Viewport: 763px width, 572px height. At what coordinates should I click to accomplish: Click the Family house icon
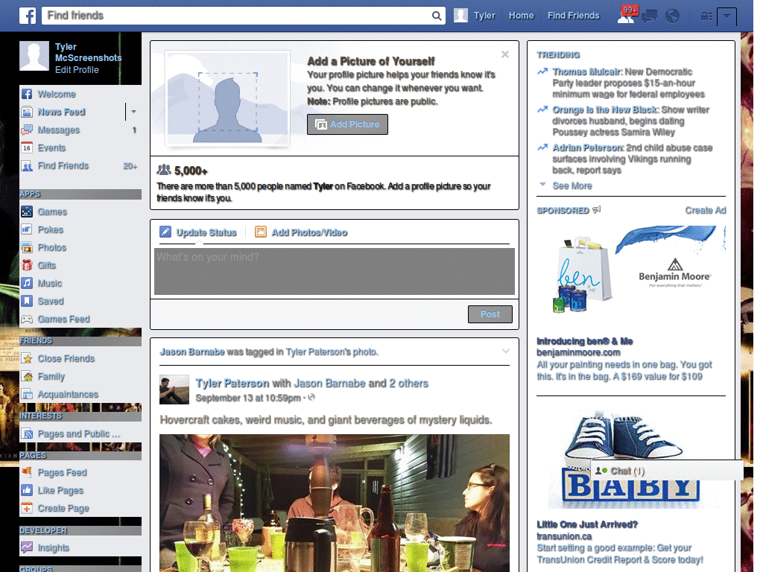coord(28,376)
